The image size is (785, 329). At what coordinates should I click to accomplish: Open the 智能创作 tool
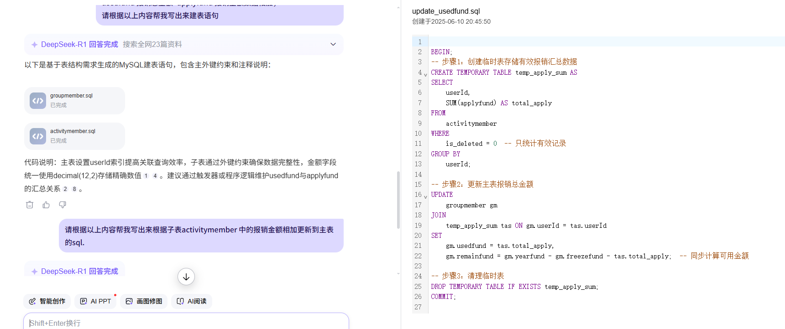tap(47, 301)
